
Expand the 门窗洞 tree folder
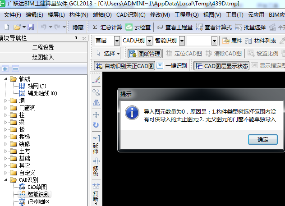(5, 108)
